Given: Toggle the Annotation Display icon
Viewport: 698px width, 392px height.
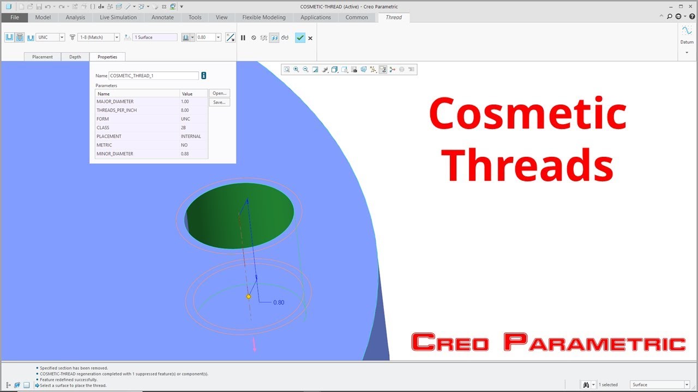Looking at the screenshot, I should coord(383,69).
